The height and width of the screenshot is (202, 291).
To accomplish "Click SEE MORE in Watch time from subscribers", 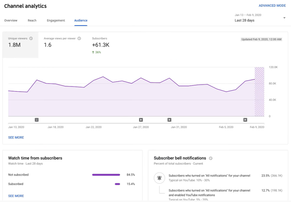I will tap(16, 196).
